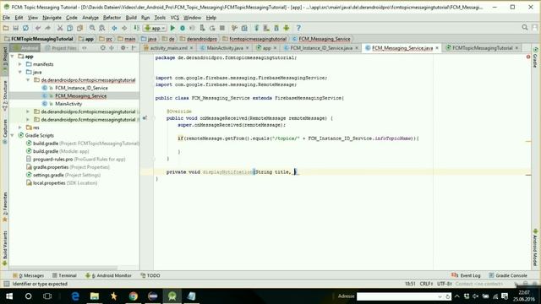Expand the manifests folder
The height and width of the screenshot is (304, 541).
pos(20,64)
